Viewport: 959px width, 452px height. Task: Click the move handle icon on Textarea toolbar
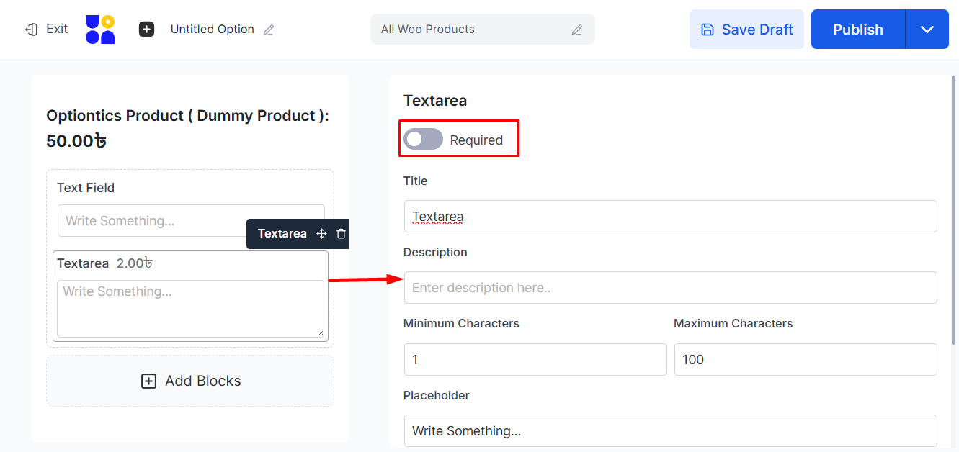point(322,234)
